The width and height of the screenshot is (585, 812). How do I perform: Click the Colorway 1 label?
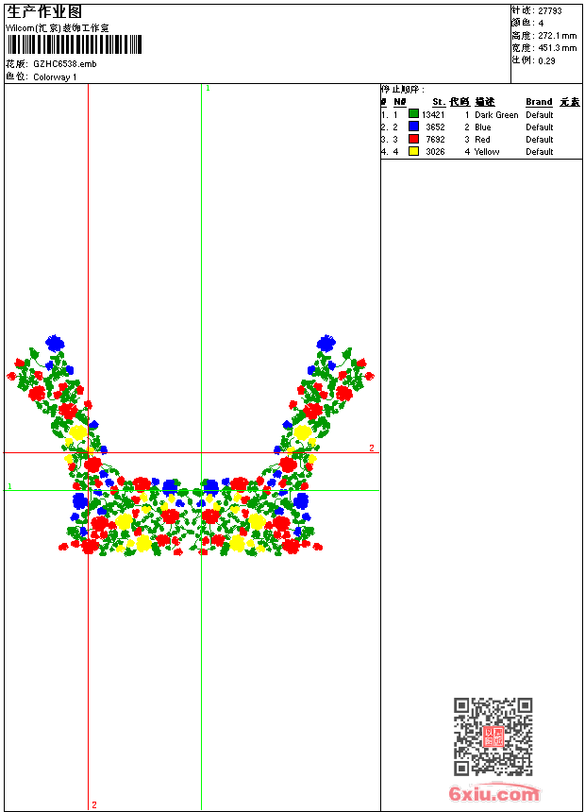pos(55,76)
